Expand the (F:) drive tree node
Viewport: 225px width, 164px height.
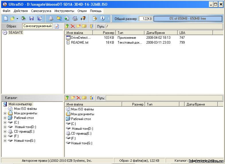point(5,136)
